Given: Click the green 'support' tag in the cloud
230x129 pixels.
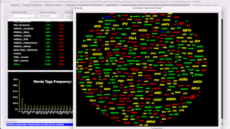Looking at the screenshot, I should coord(107,70).
